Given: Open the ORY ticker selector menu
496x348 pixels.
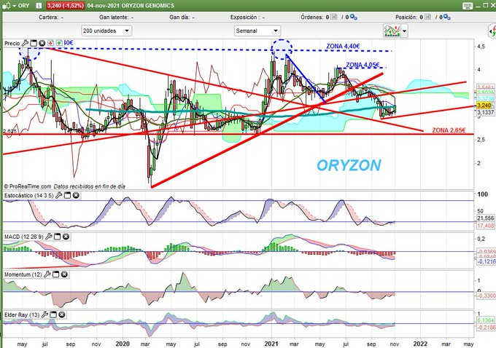Looking at the screenshot, I should [15, 6].
